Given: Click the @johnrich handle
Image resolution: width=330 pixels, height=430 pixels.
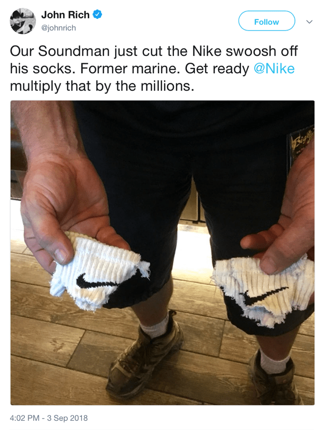Looking at the screenshot, I should tap(59, 28).
